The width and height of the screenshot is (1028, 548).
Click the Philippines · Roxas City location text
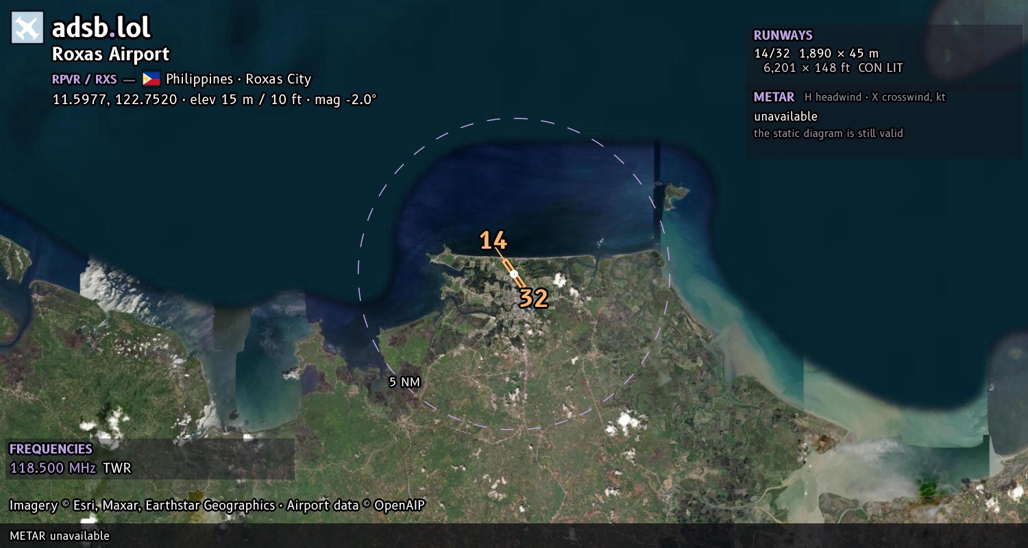pyautogui.click(x=238, y=79)
